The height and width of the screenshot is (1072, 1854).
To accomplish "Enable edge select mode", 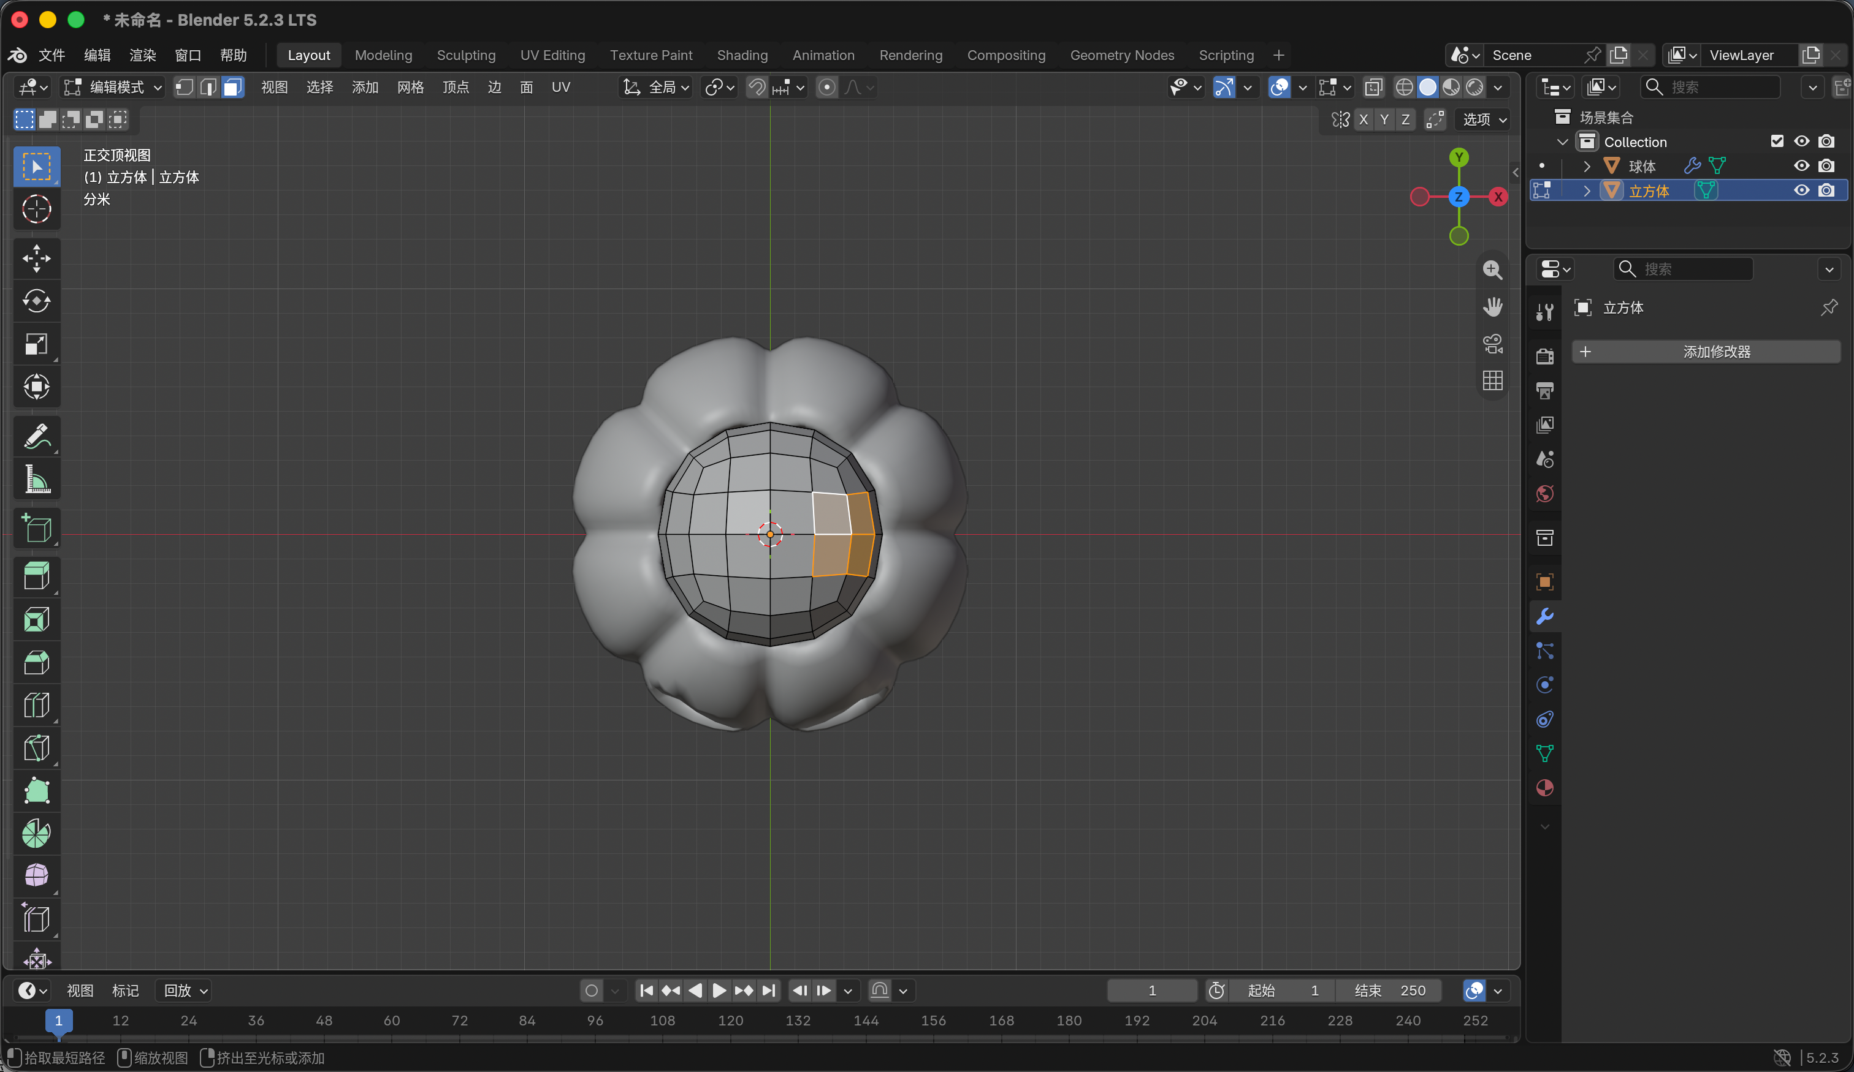I will click(x=208, y=88).
